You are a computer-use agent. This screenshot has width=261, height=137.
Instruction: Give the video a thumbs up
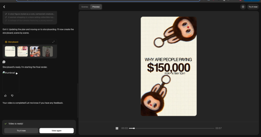point(5,96)
